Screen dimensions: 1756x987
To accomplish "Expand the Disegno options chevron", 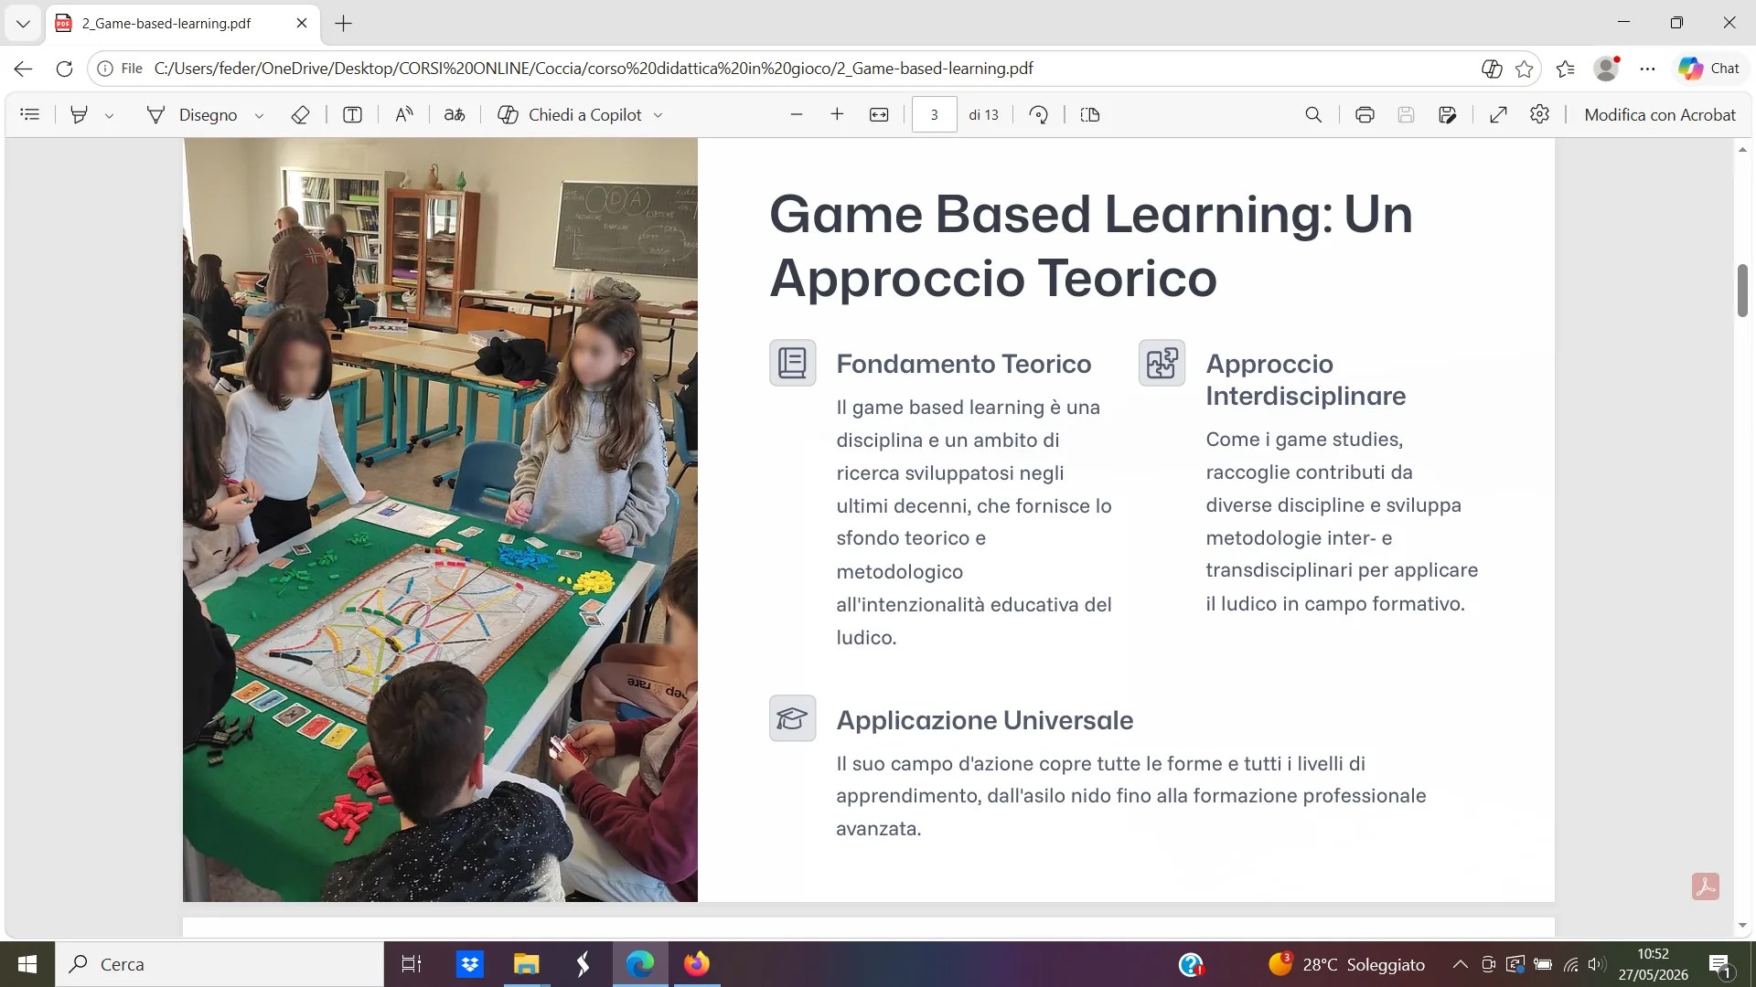I will 259,115.
